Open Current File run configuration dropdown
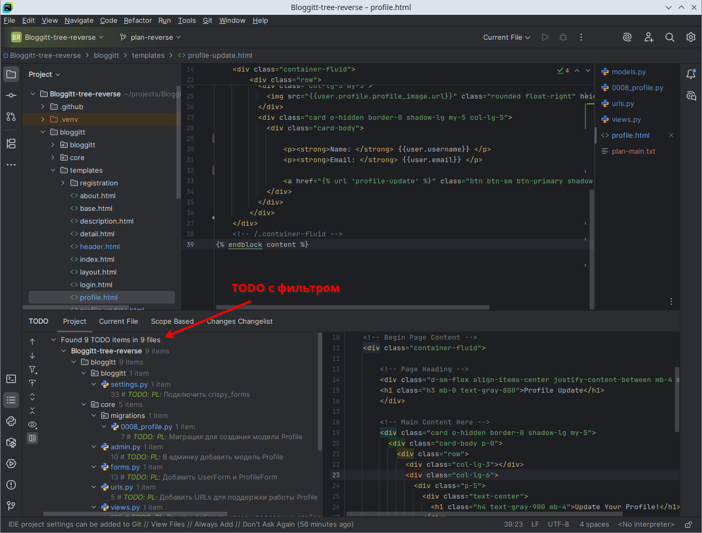702x533 pixels. (506, 37)
